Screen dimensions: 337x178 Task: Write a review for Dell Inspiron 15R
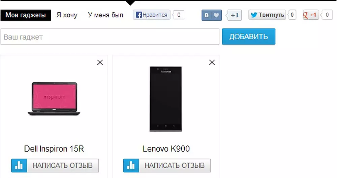[63, 166]
